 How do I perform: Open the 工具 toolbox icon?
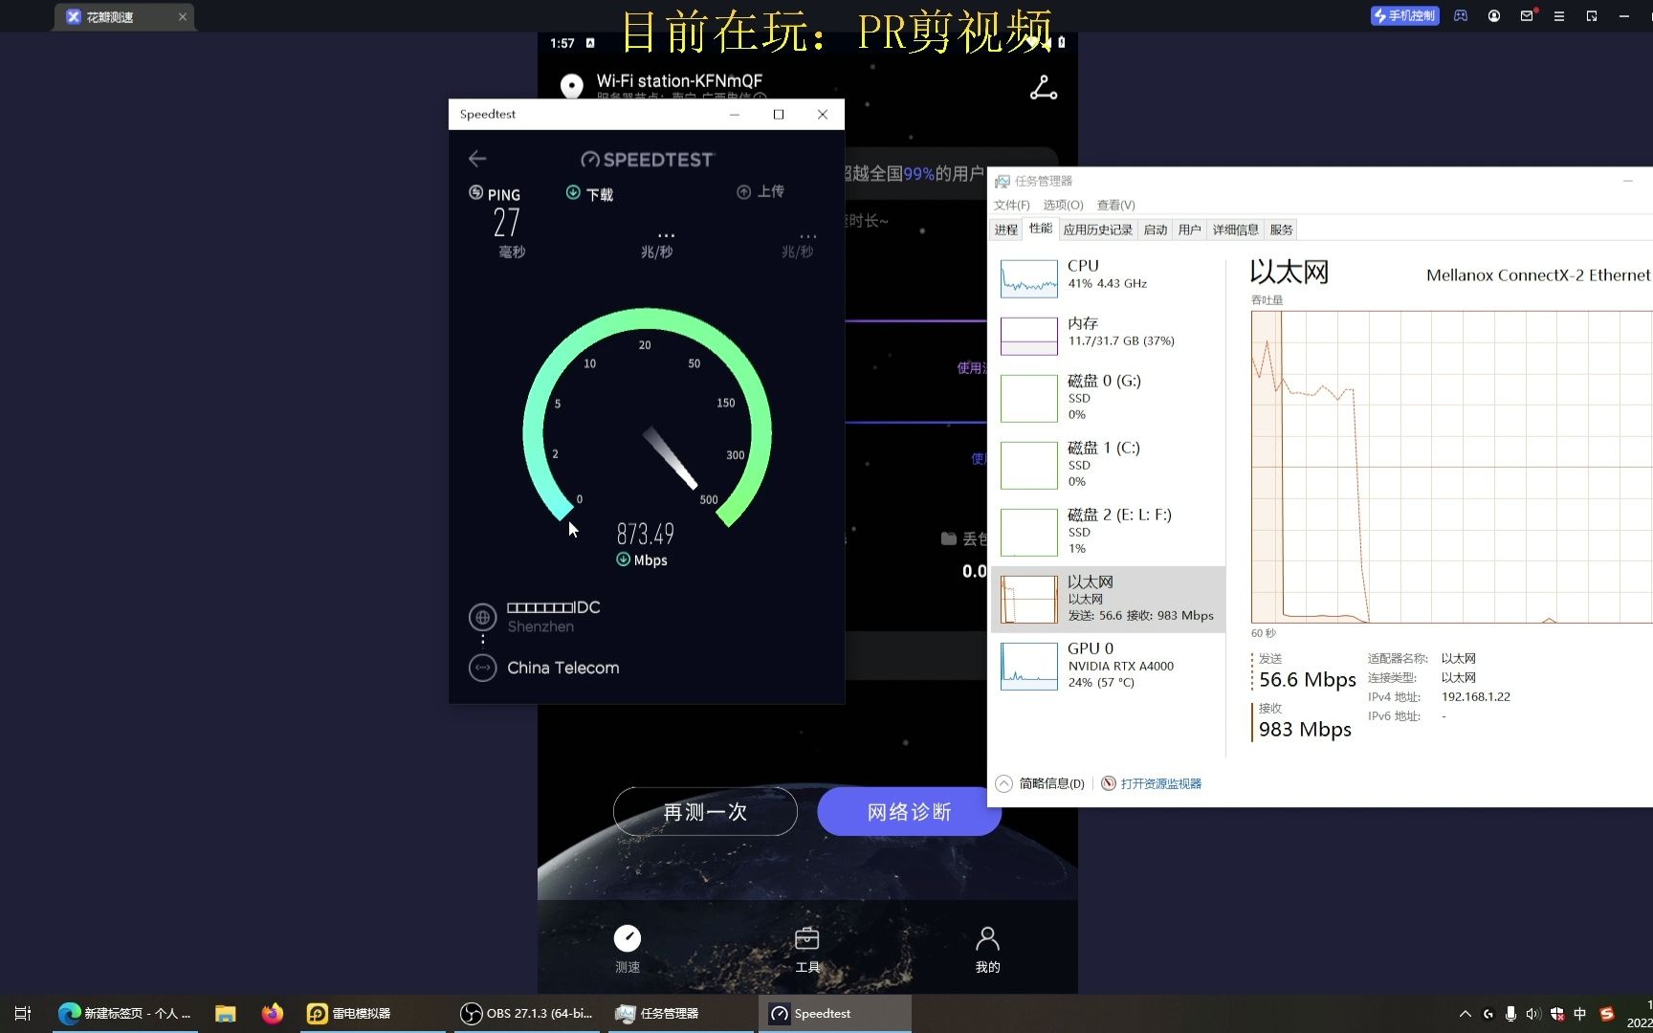pos(807,937)
